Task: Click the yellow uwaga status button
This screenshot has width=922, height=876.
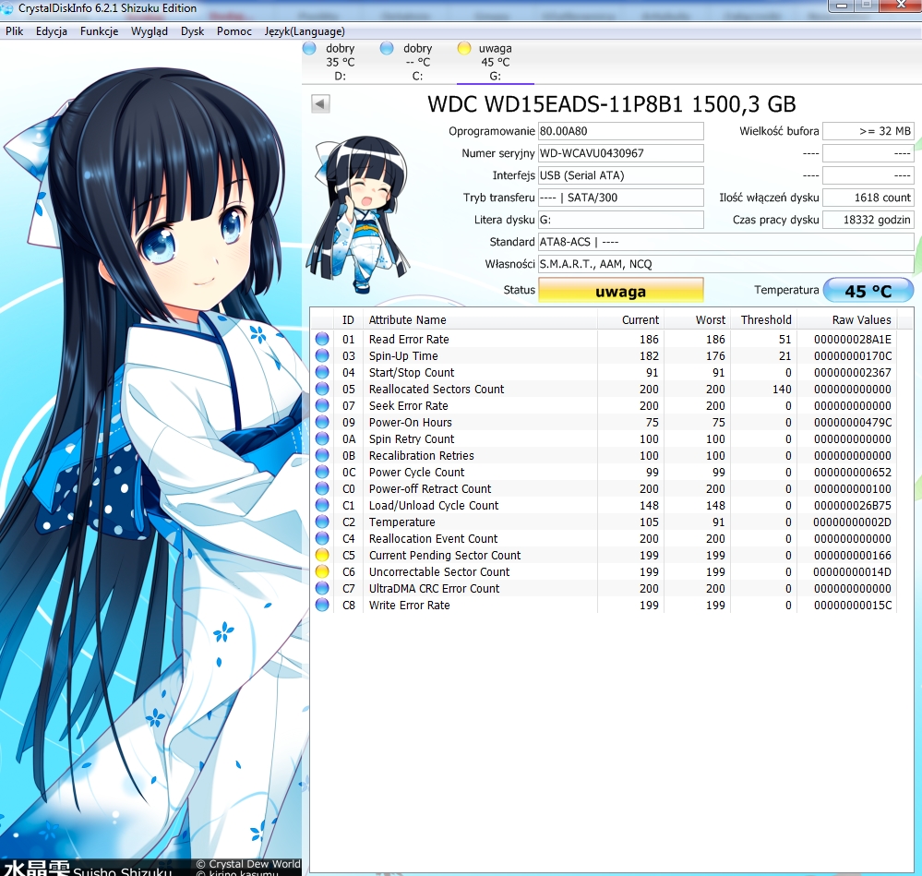Action: pyautogui.click(x=621, y=291)
